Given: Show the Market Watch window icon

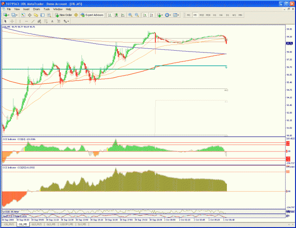Looking at the screenshot, I should coord(23,15).
